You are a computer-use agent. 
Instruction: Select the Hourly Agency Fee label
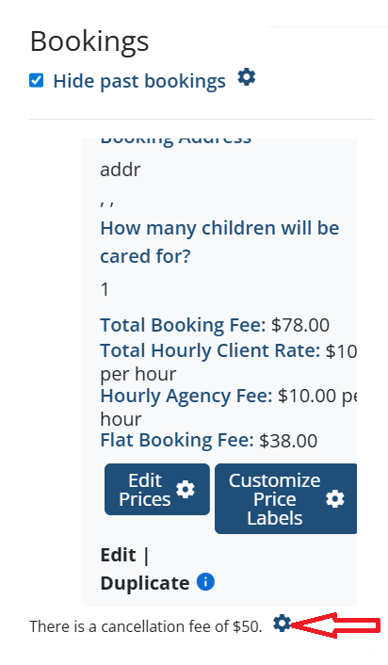pos(186,396)
